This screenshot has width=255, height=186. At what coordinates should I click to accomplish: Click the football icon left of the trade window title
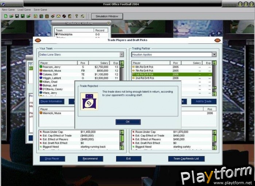point(38,40)
